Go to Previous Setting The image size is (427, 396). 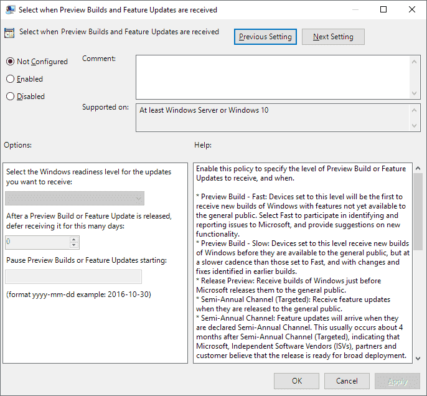265,37
